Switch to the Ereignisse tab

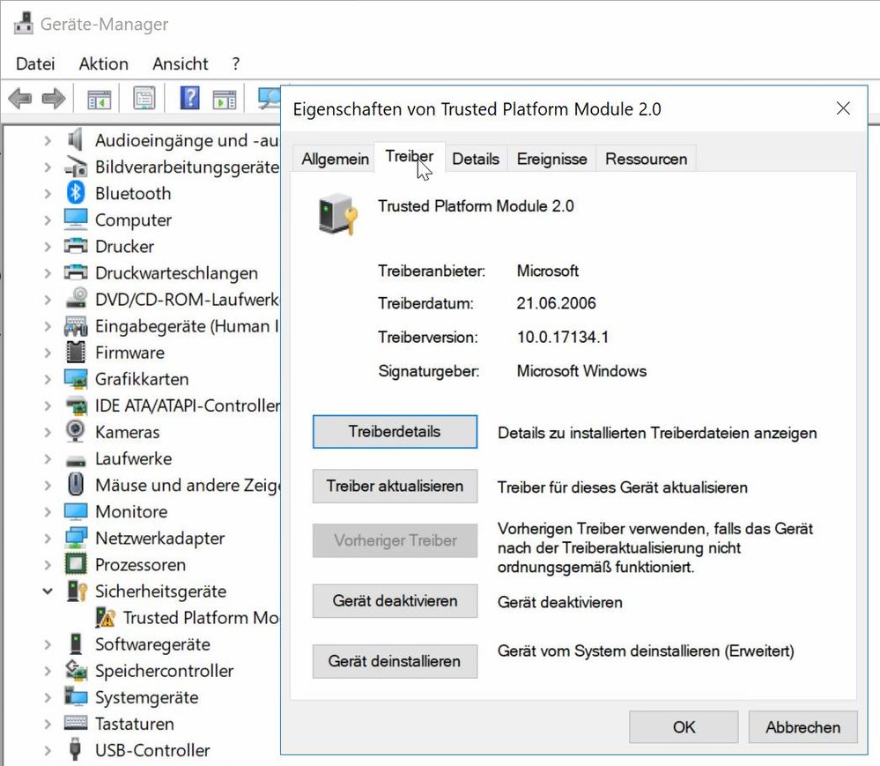tap(551, 159)
